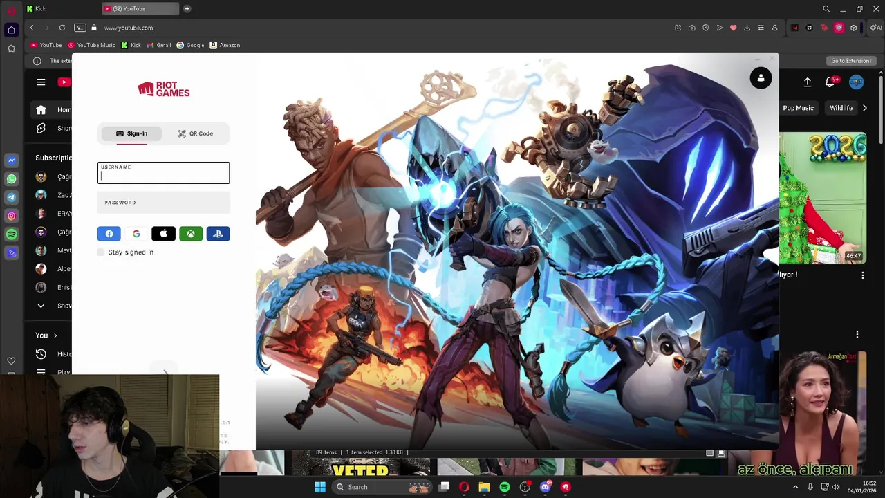Open Spotify from the taskbar
This screenshot has height=498, width=885.
[x=505, y=487]
